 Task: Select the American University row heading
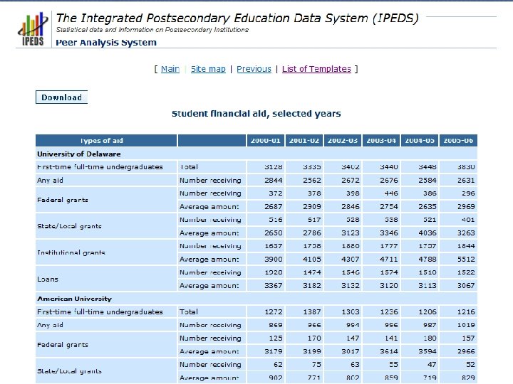click(74, 299)
